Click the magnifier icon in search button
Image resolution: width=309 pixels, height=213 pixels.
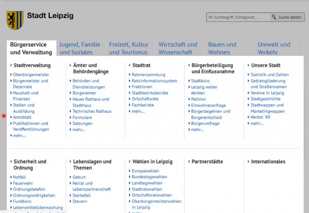pyautogui.click(x=274, y=17)
